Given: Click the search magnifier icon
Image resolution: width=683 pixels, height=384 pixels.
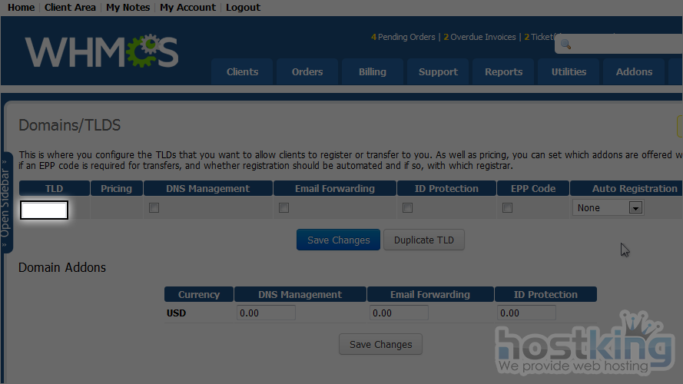Looking at the screenshot, I should [x=565, y=45].
